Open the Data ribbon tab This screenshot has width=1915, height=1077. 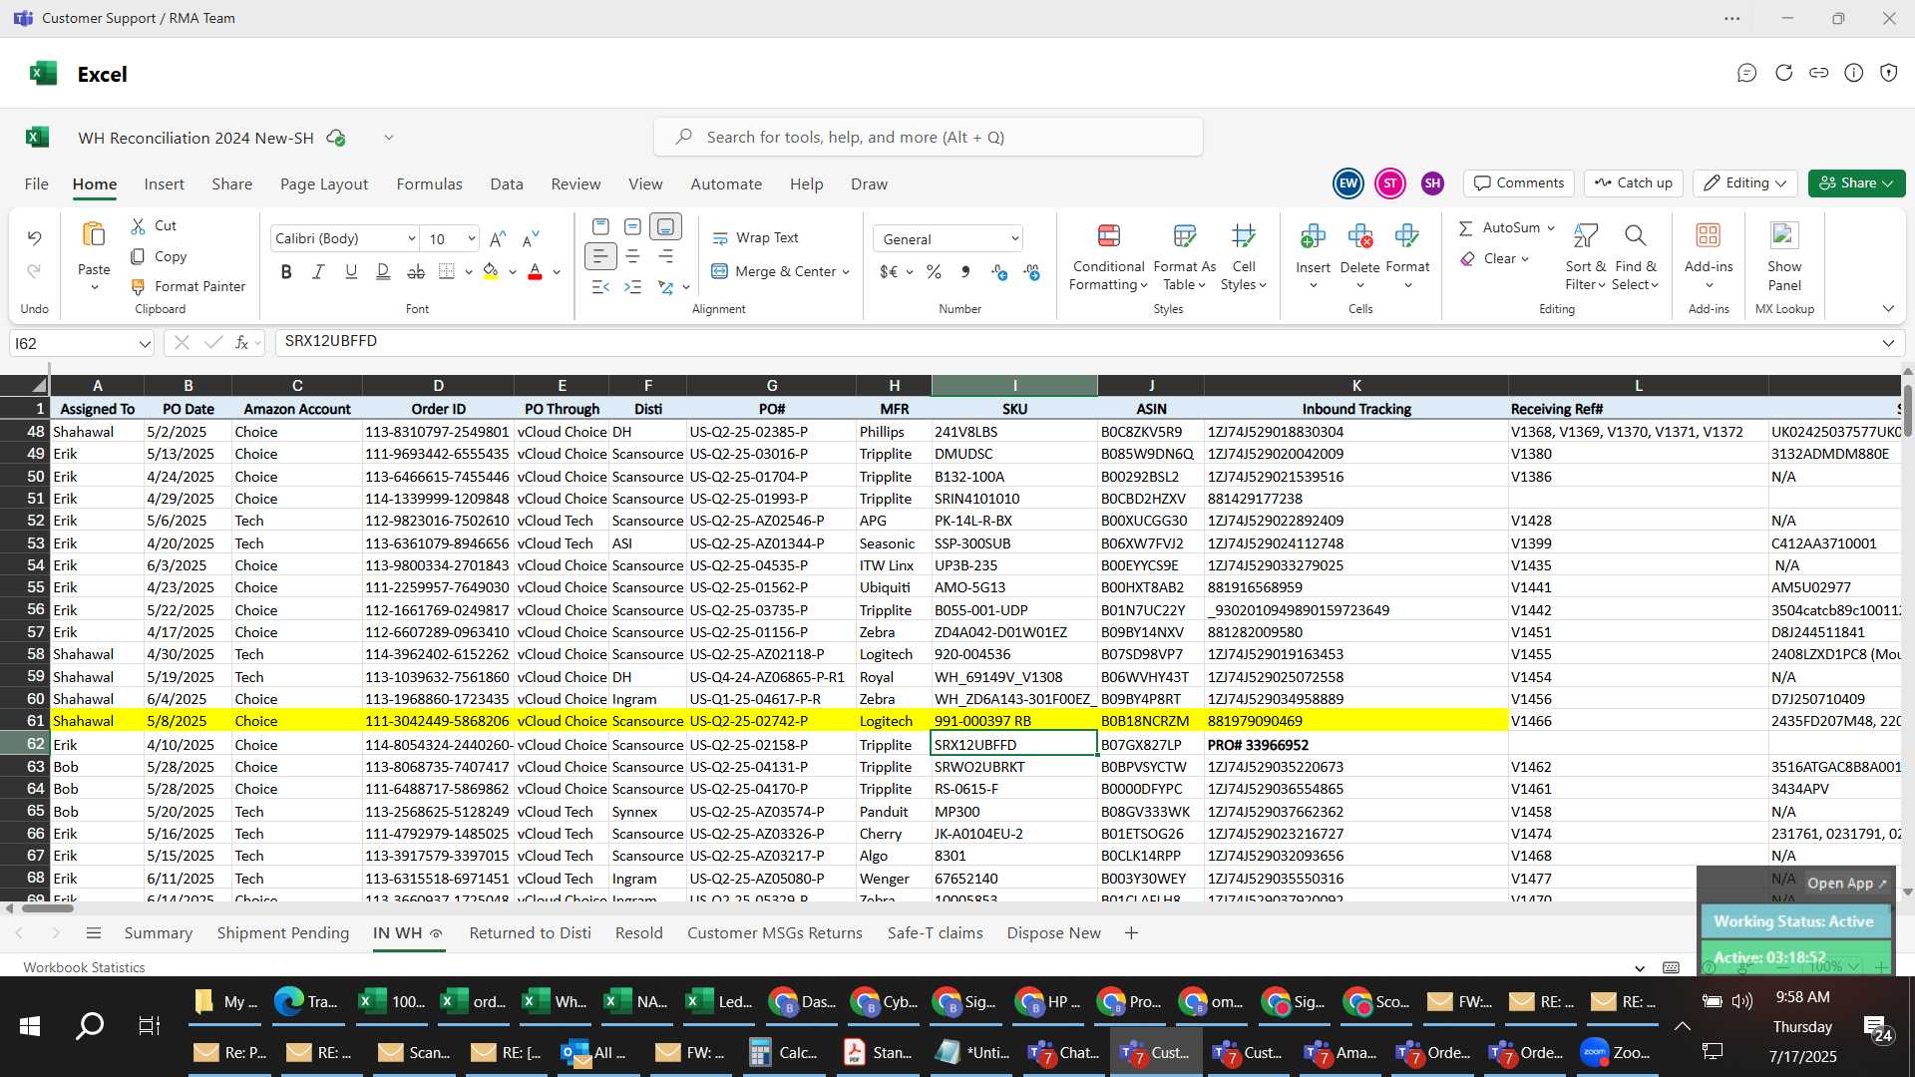pyautogui.click(x=506, y=184)
